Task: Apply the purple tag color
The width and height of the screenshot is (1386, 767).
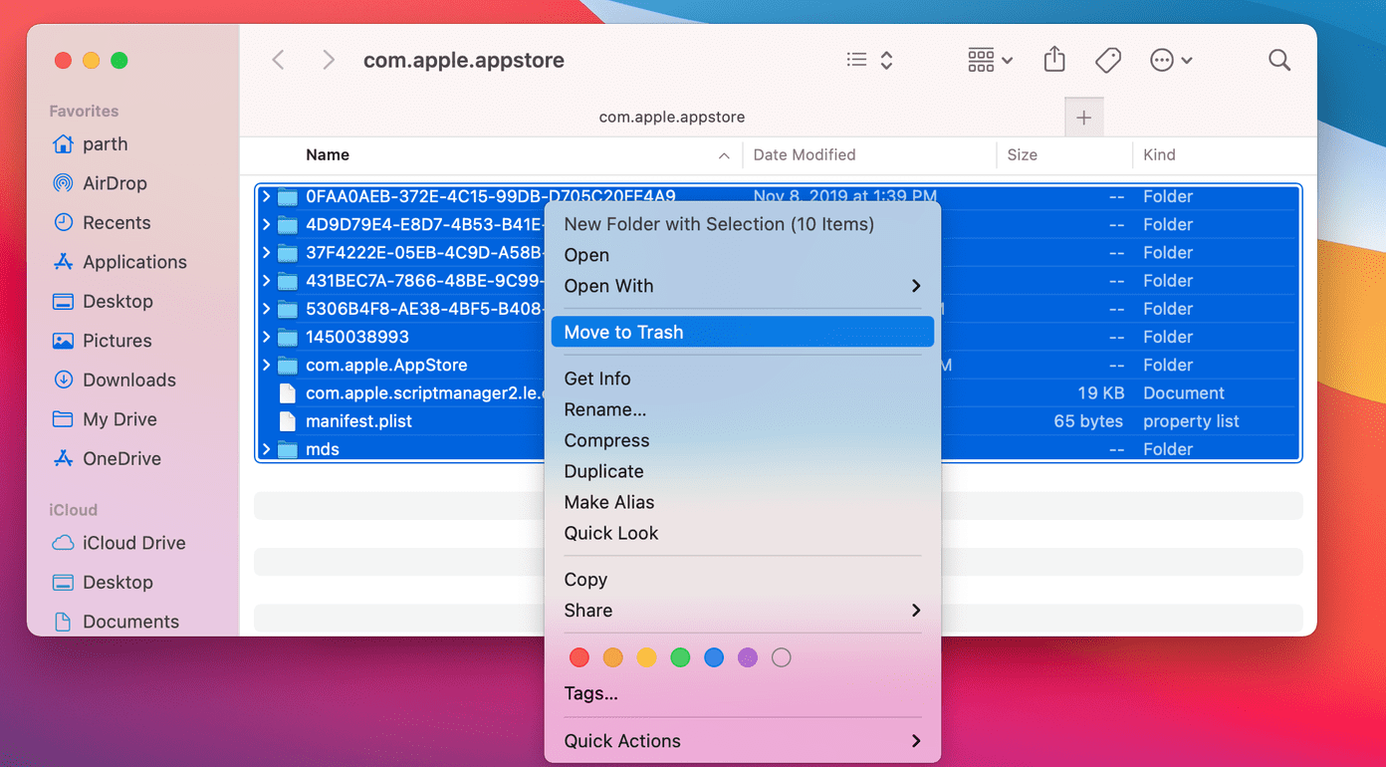Action: pos(748,657)
